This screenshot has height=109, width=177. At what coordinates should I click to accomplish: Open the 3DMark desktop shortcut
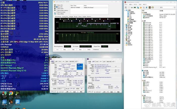click(x=11, y=102)
